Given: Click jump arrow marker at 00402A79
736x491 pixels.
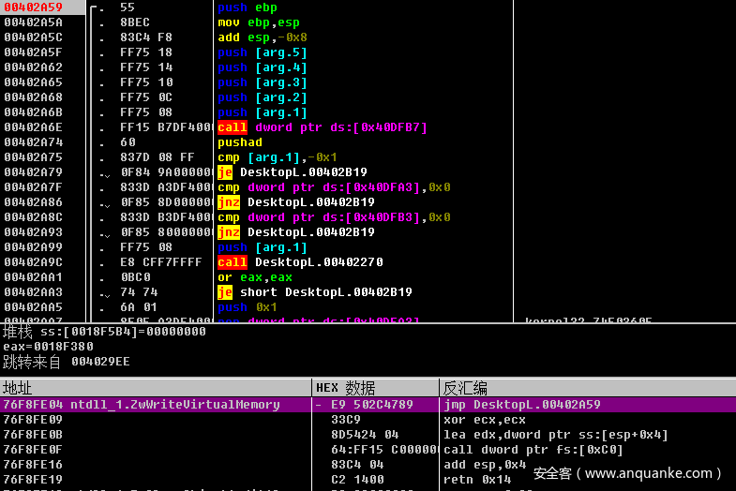Looking at the screenshot, I should [106, 172].
